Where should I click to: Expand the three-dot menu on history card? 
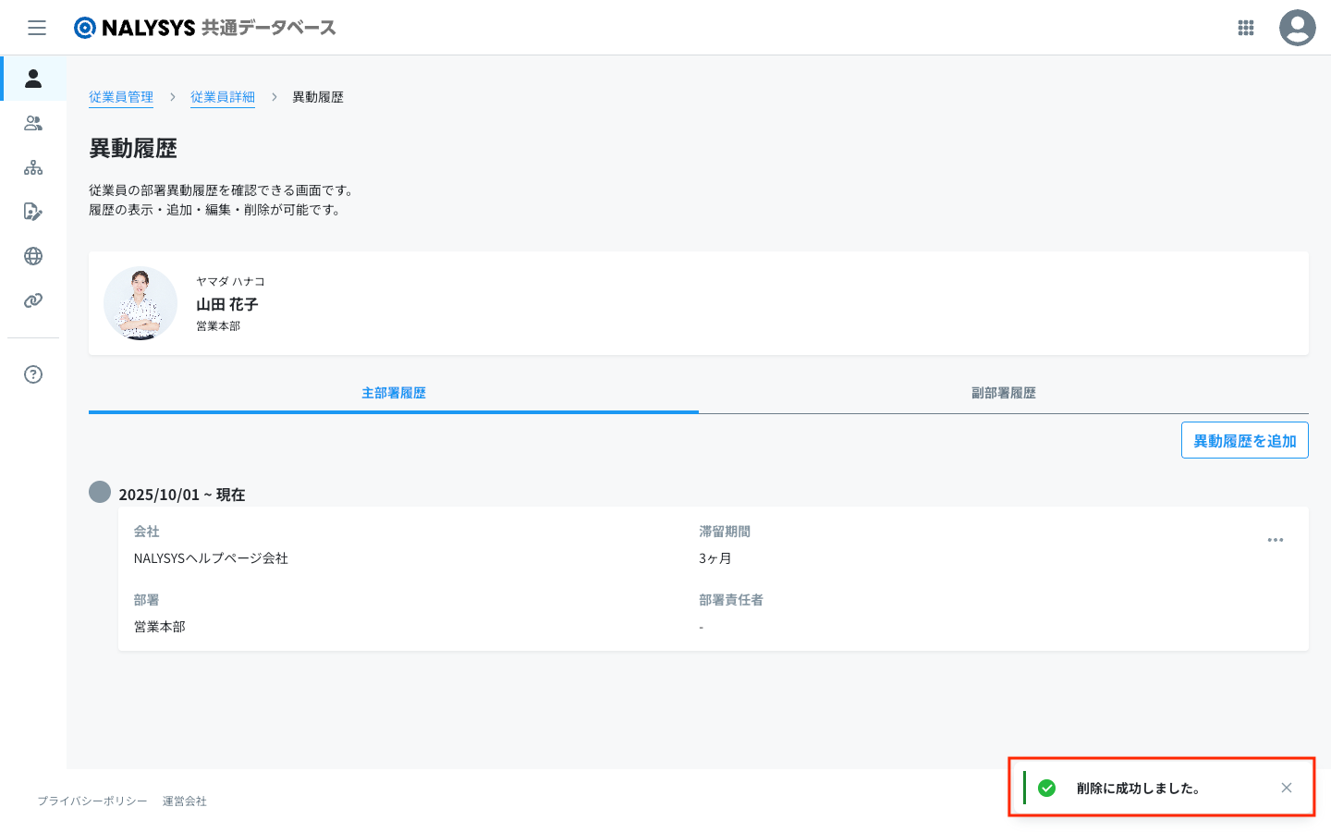click(x=1275, y=540)
